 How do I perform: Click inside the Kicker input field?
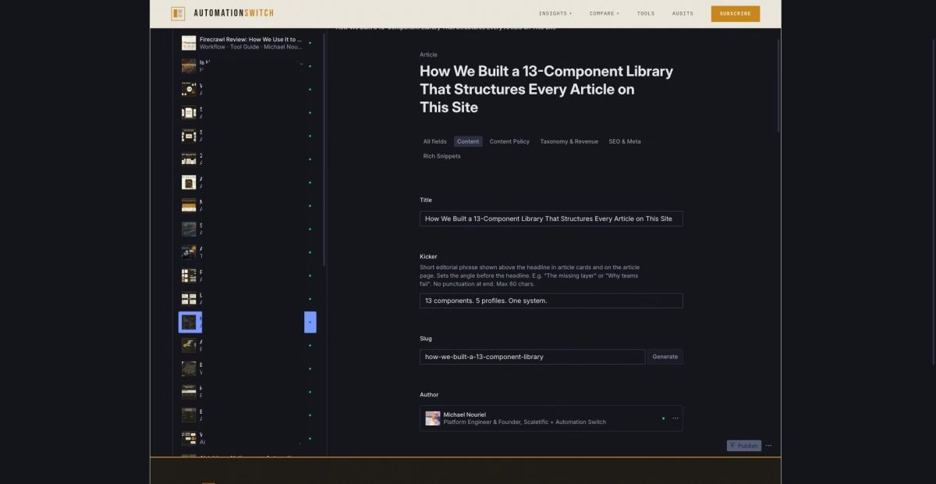click(x=551, y=301)
